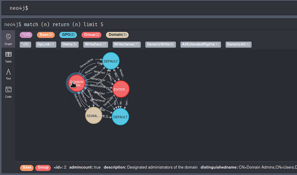Image resolution: width=297 pixels, height=175 pixels.
Task: Switch to Code view in sidebar
Action: click(x=8, y=92)
